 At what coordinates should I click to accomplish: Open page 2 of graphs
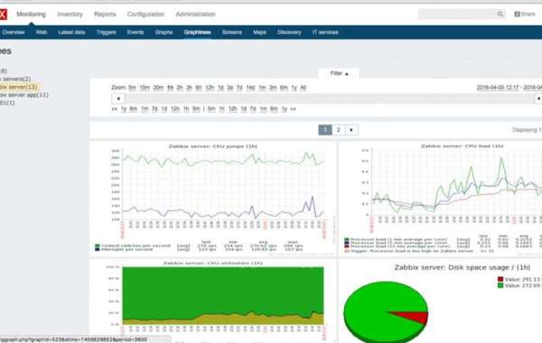339,130
